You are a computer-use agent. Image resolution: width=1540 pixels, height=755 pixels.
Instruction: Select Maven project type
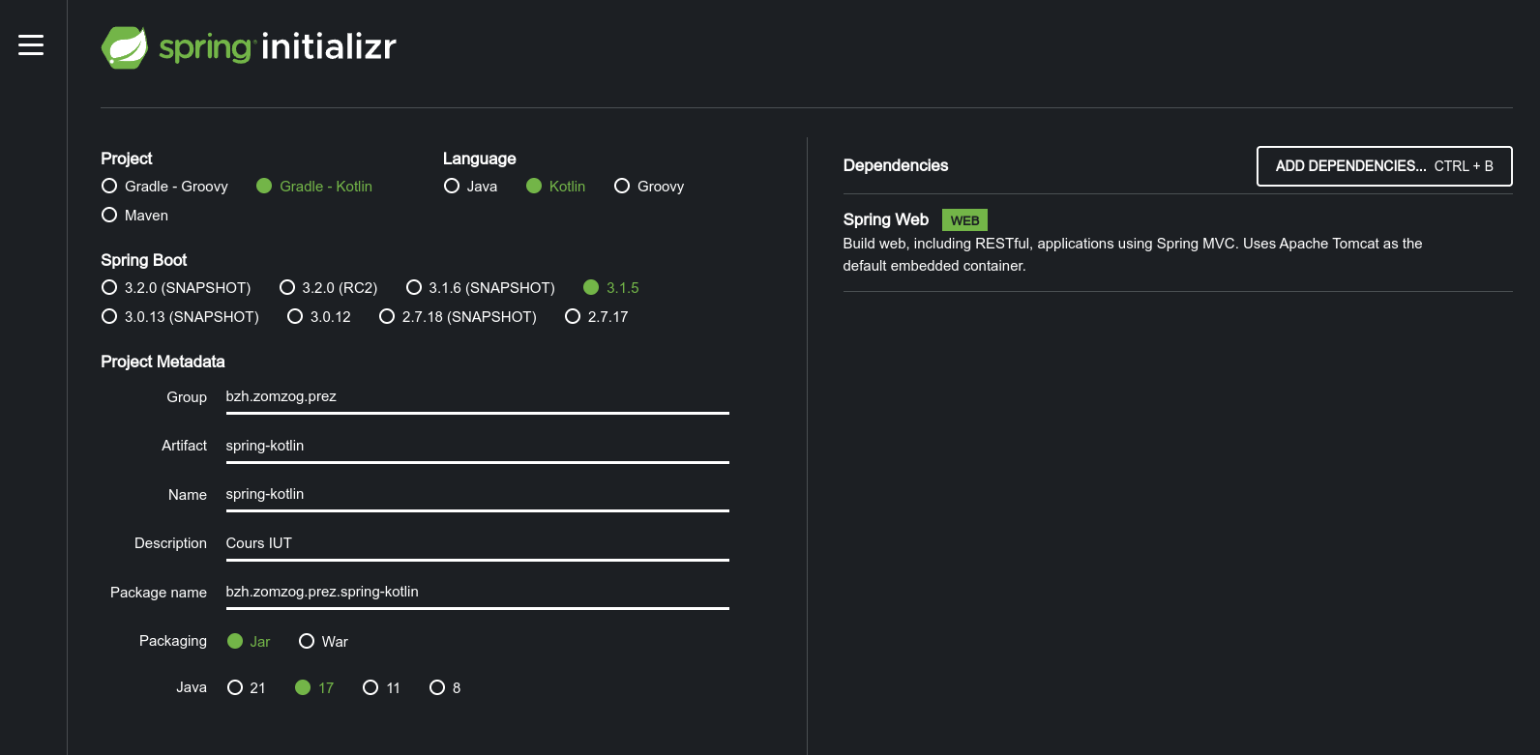134,216
